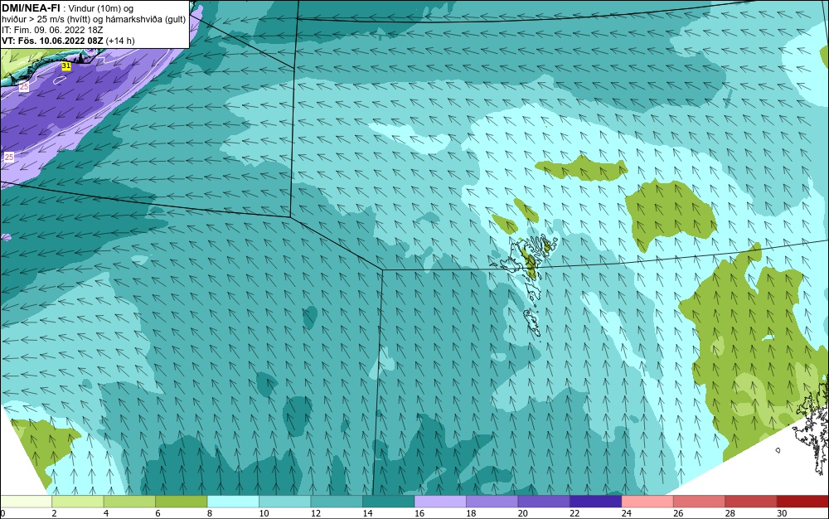
Task: Click the 8–10 m/s pale cyan legend swatch
Action: pos(233,502)
